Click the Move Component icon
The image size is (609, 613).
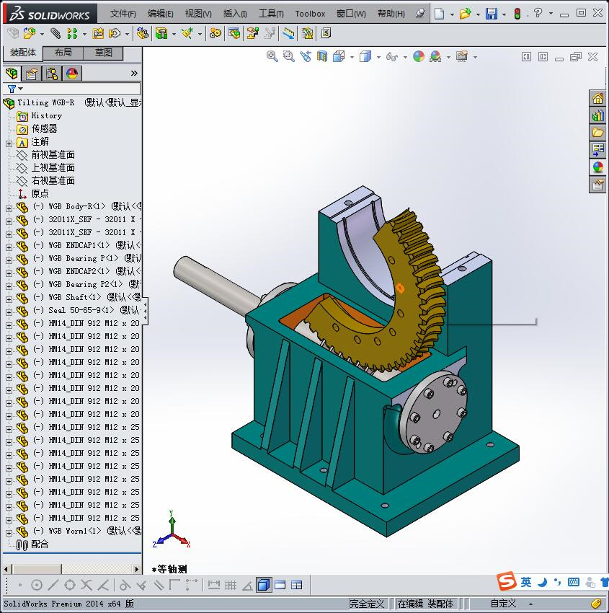coord(115,34)
